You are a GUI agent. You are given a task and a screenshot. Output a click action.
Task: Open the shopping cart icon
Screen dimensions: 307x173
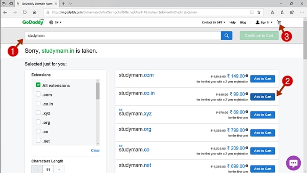279,22
